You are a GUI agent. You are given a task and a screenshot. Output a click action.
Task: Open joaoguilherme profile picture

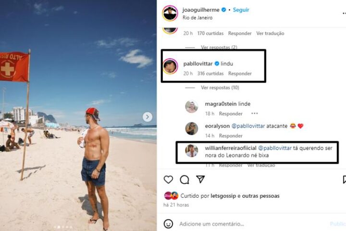[x=170, y=13]
